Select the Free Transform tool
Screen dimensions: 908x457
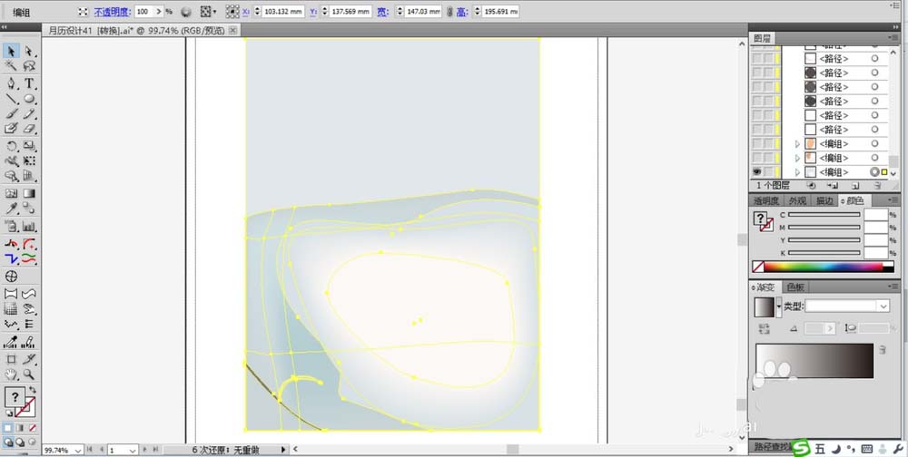click(29, 160)
